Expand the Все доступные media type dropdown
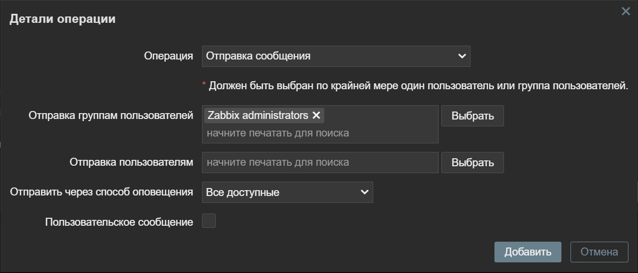 pyautogui.click(x=287, y=192)
